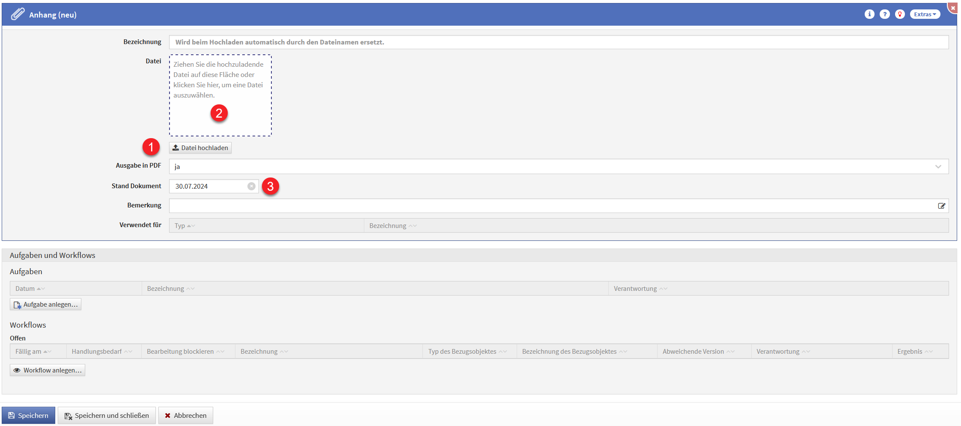Expand the Ausgabe in PDF dropdown
Screen dimensions: 961x426
[938, 166]
